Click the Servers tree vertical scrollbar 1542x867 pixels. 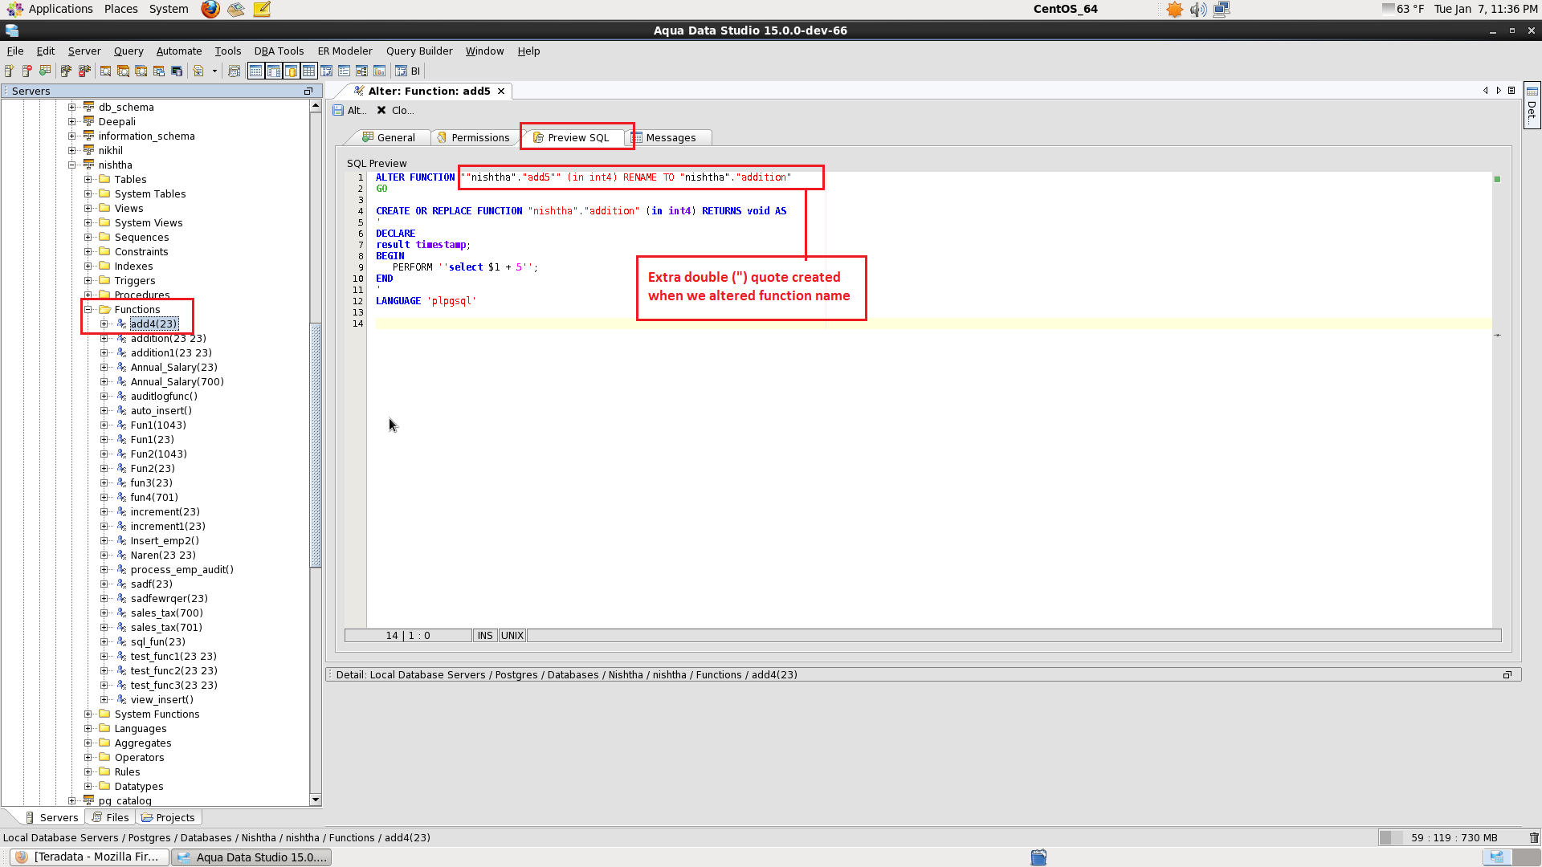point(316,446)
